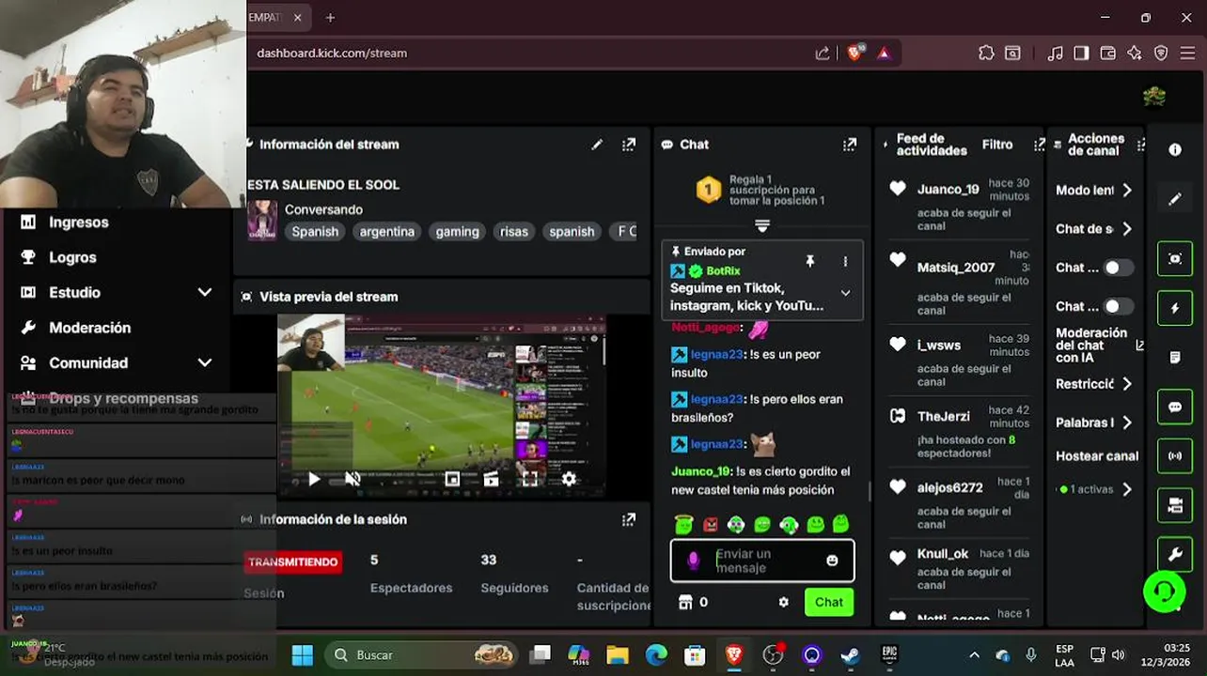Screen dimensions: 1207x676
Task: Click in the Enviar un mensaje field
Action: click(x=762, y=561)
